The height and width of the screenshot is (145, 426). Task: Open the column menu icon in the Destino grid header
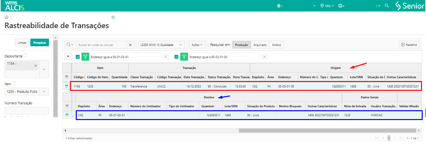pyautogui.click(x=67, y=106)
